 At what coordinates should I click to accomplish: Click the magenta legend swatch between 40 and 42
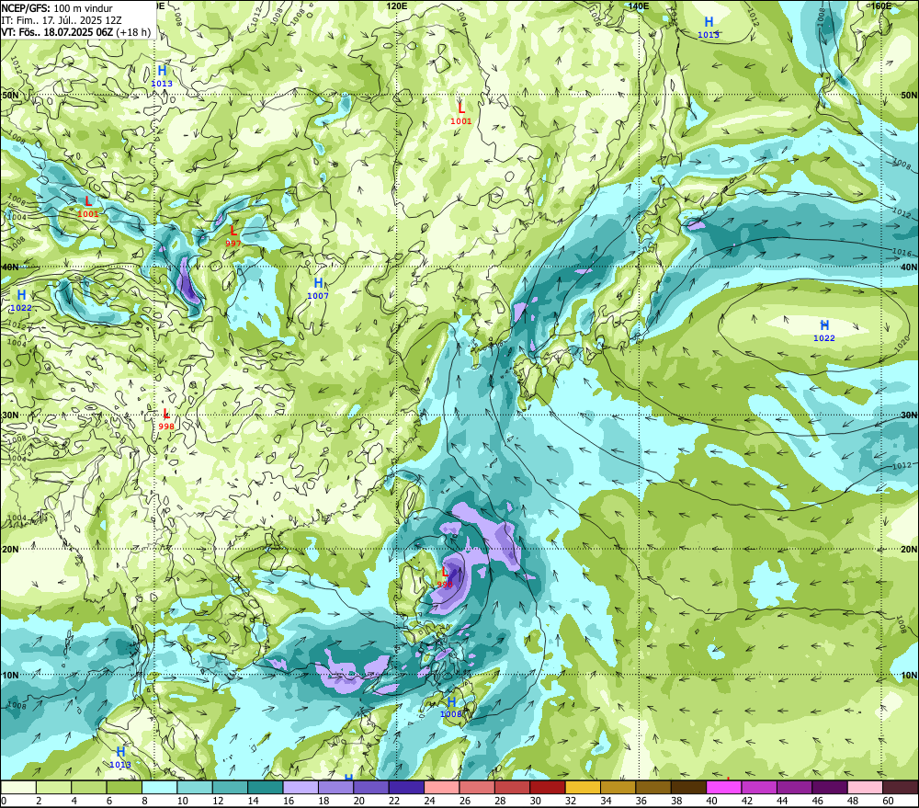724,787
